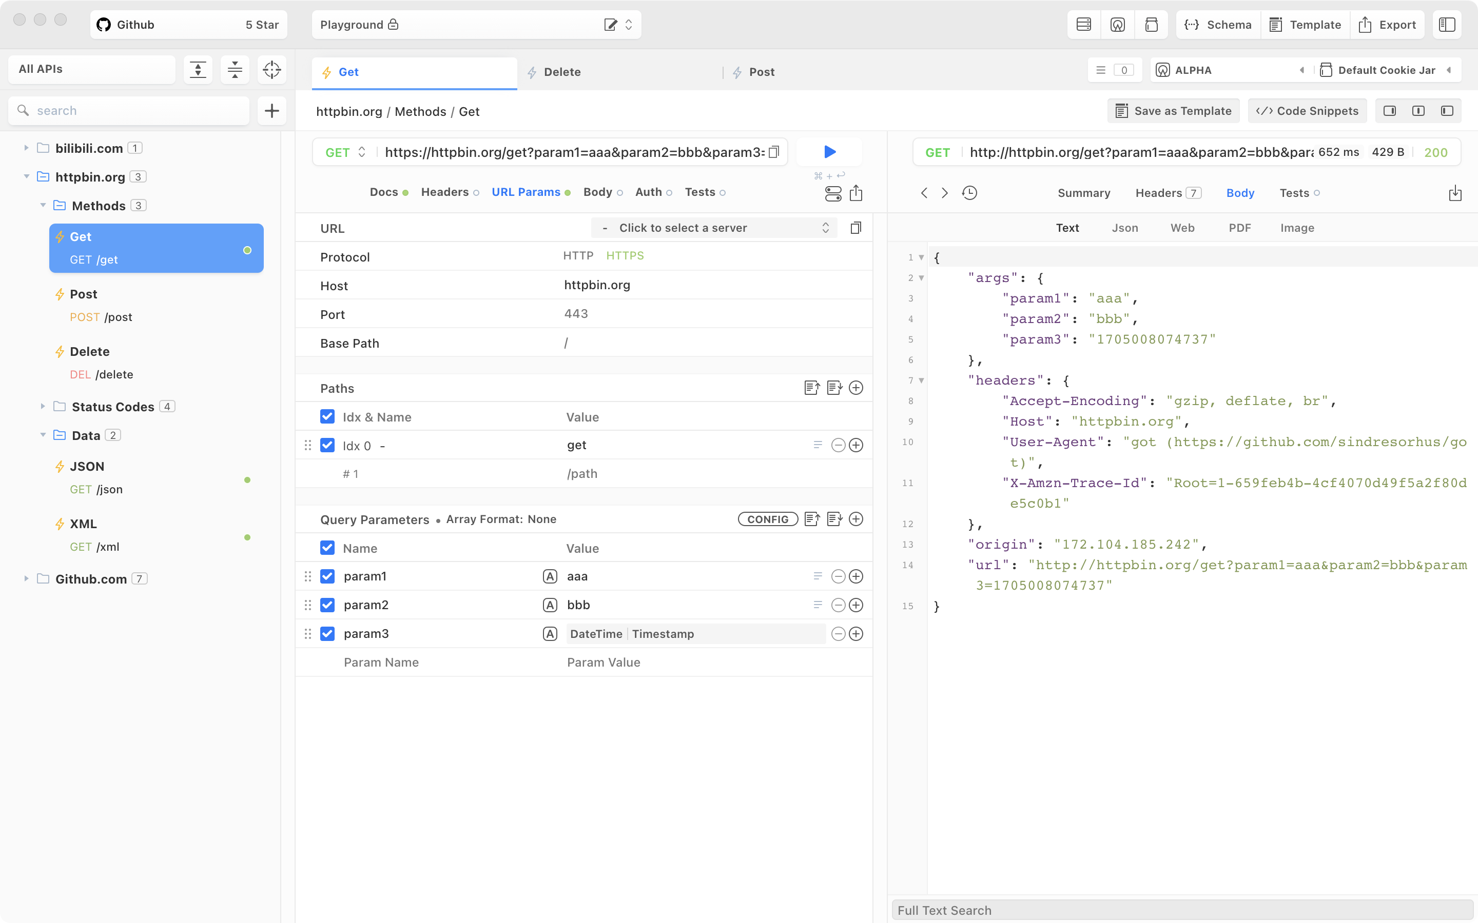Remove param3 row with minus icon
The height and width of the screenshot is (923, 1478).
[839, 634]
